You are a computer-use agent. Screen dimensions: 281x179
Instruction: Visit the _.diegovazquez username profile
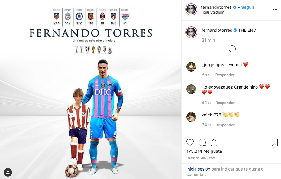click(217, 87)
